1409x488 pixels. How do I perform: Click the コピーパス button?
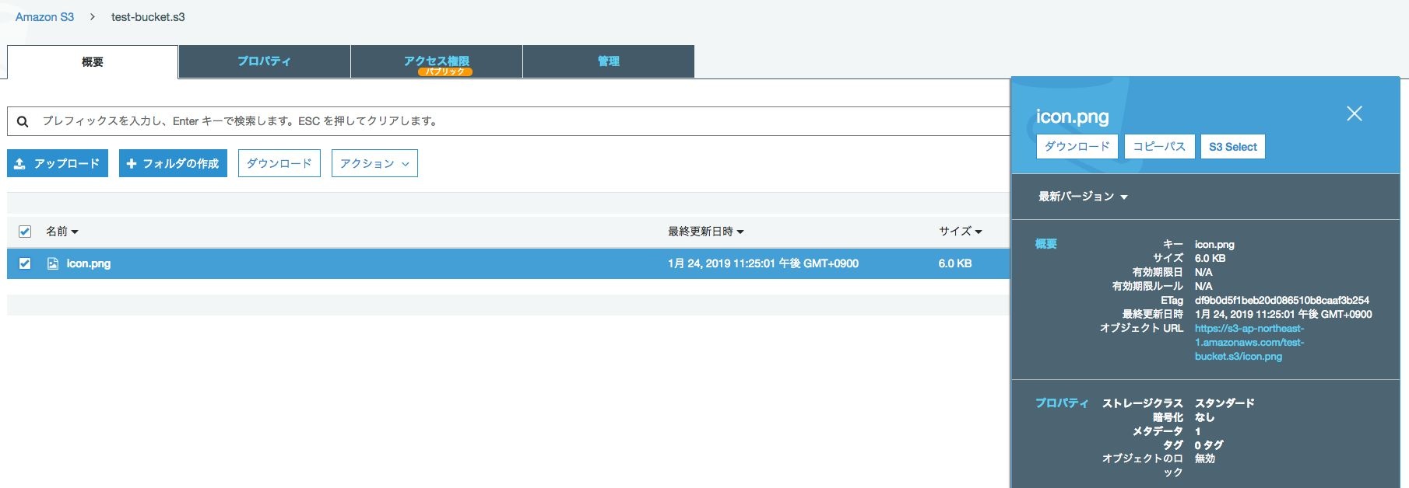coord(1159,146)
